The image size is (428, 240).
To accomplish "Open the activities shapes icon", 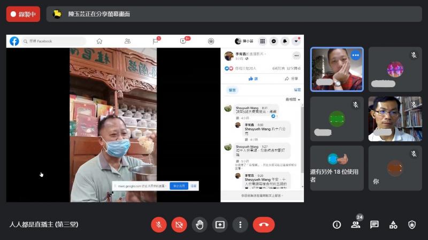I will pos(393,224).
